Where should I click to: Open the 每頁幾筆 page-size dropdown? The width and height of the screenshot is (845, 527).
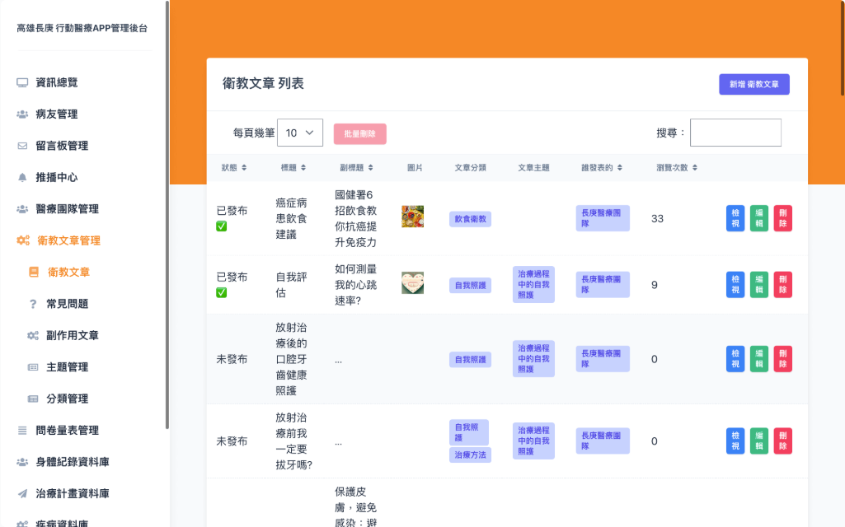[x=300, y=133]
